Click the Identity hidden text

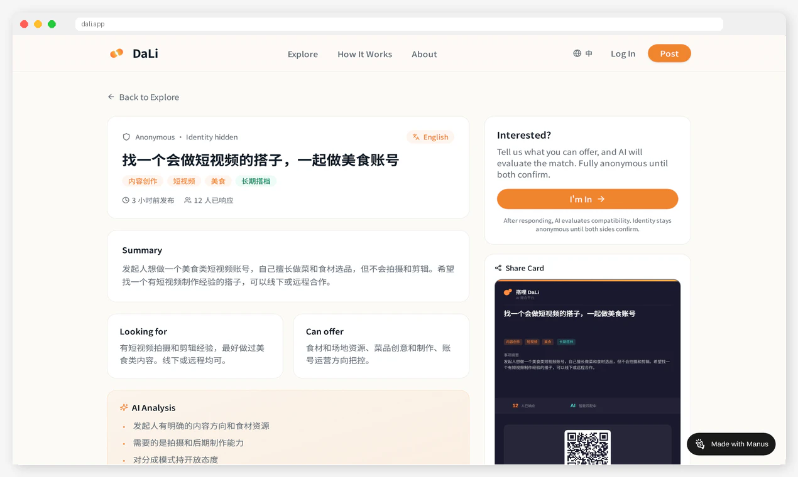pos(212,137)
